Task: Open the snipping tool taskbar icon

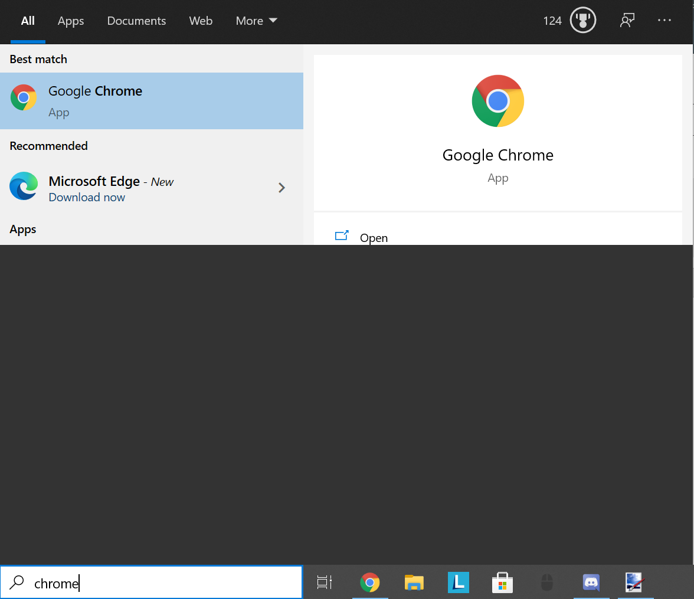Action: tap(634, 582)
